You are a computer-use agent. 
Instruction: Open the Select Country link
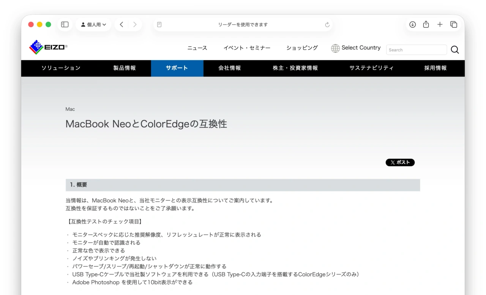click(x=361, y=48)
